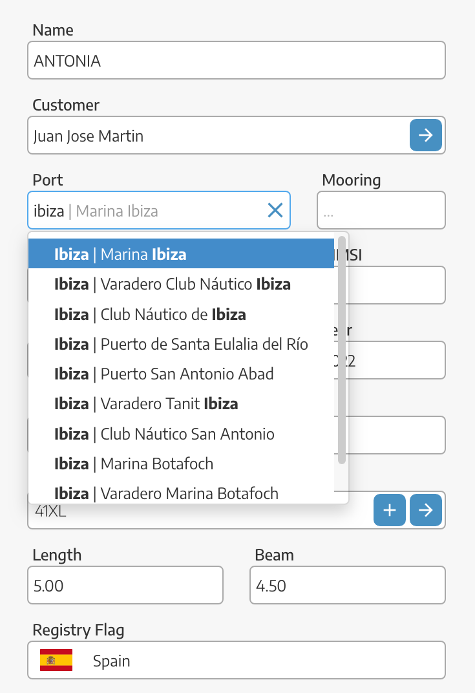Click the port list scrollbar

[x=342, y=350]
